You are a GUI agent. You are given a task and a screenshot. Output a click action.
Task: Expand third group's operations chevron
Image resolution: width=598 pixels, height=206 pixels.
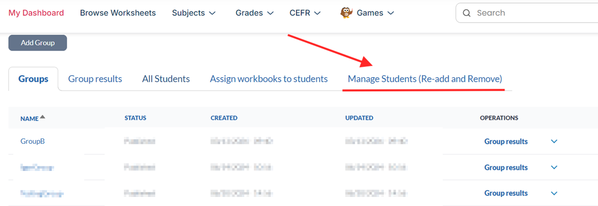click(554, 193)
